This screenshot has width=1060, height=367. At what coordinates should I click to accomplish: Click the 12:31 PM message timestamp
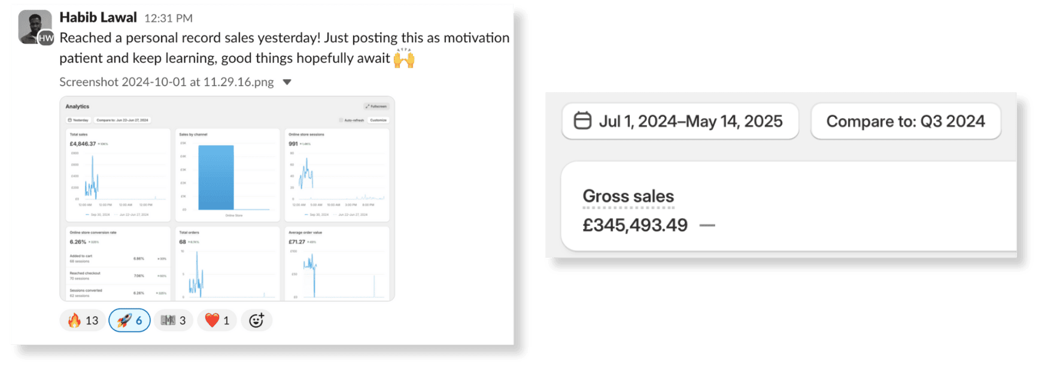tap(168, 19)
